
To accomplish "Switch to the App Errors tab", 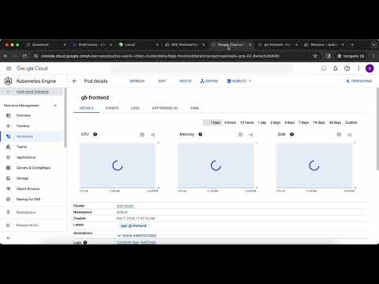I will [165, 108].
